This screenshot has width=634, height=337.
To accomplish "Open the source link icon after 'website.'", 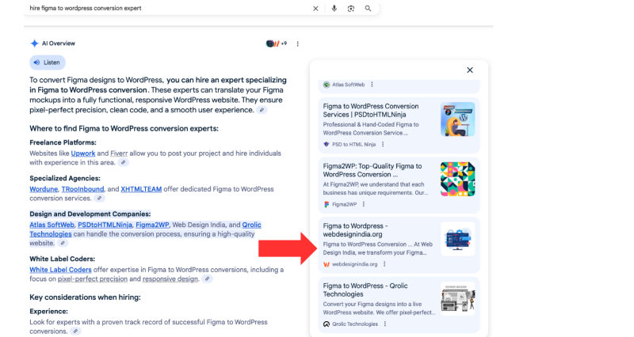I will [63, 244].
